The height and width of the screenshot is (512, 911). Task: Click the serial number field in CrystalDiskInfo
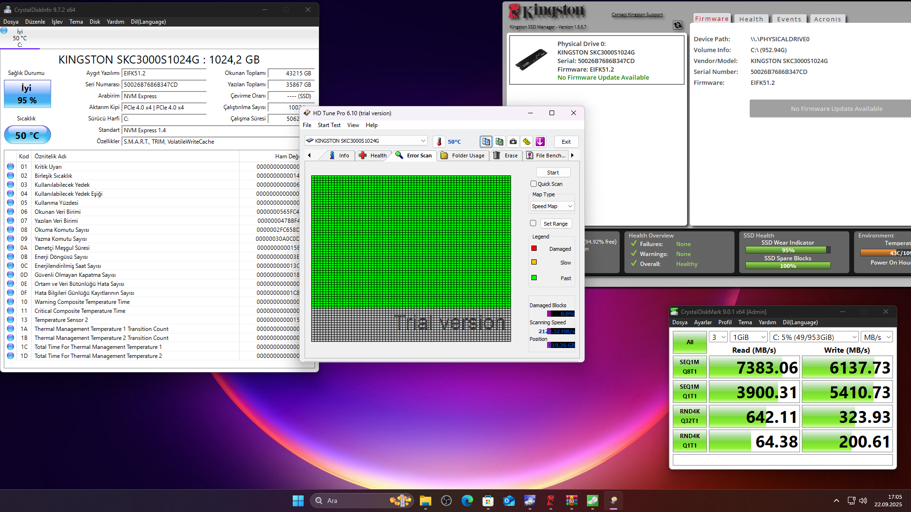pyautogui.click(x=164, y=85)
